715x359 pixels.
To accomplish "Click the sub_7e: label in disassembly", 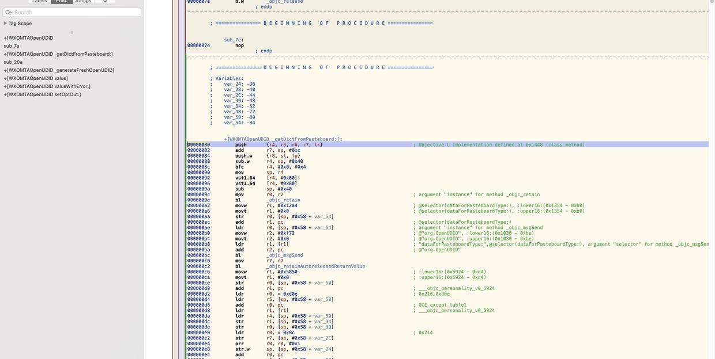I will coord(234,40).
